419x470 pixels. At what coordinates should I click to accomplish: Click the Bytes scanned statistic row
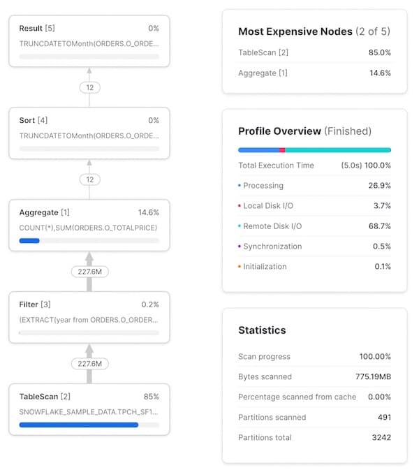coord(314,376)
